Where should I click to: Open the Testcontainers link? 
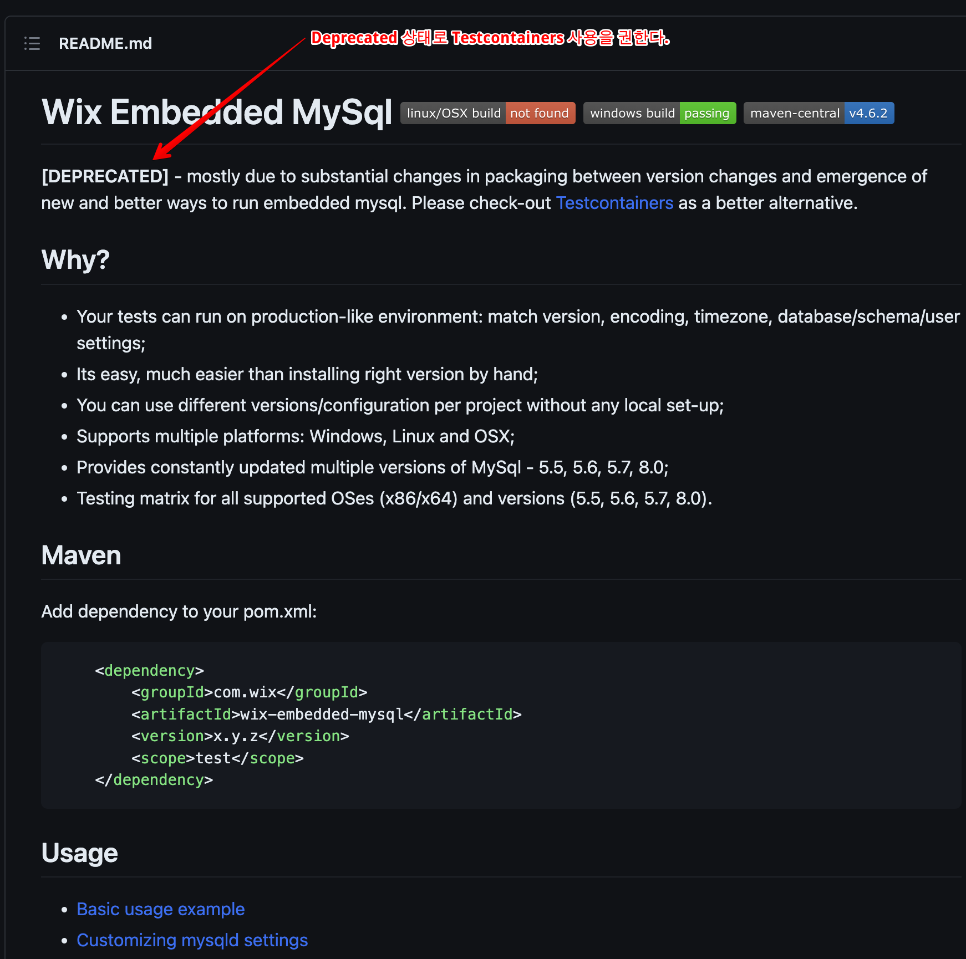614,203
